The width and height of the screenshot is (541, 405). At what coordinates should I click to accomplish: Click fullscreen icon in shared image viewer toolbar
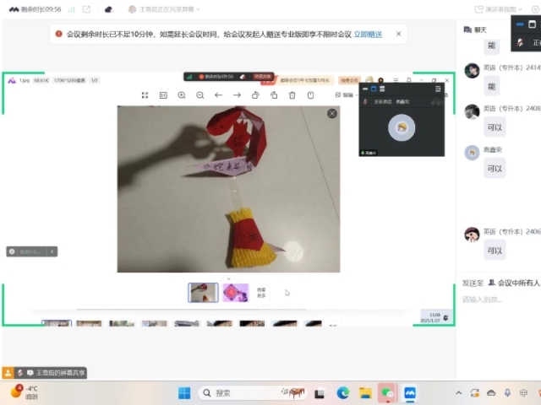(145, 95)
